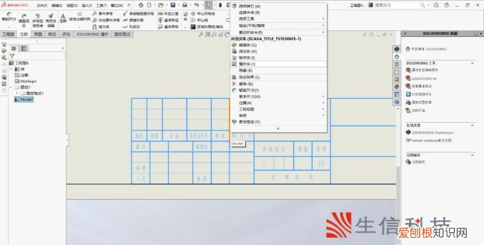Insert a Datum Feature (基准特征)

coord(168,20)
